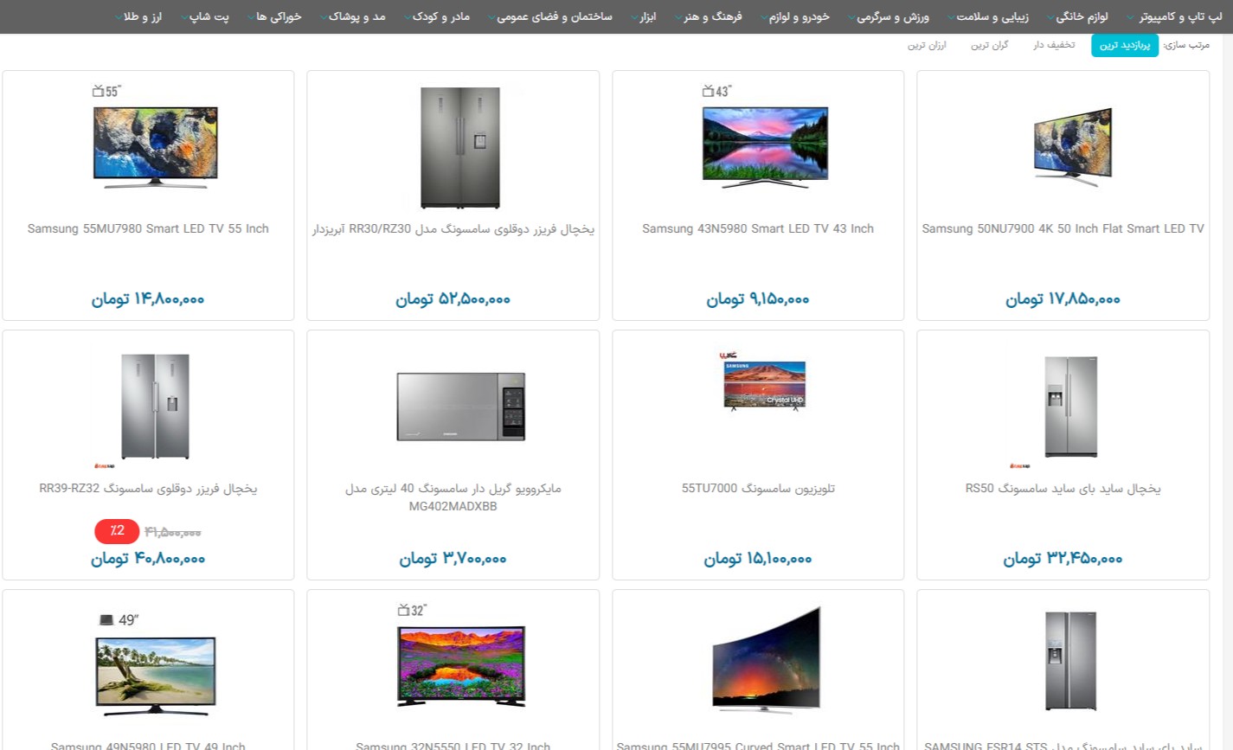The width and height of the screenshot is (1233, 750).
Task: Open the Samsung 55MU7980 TV product image
Action: pyautogui.click(x=156, y=147)
